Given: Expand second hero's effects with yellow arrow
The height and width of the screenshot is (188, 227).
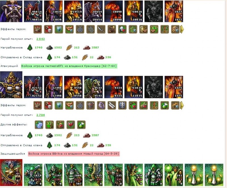Looking at the screenshot, I should [x=182, y=105].
